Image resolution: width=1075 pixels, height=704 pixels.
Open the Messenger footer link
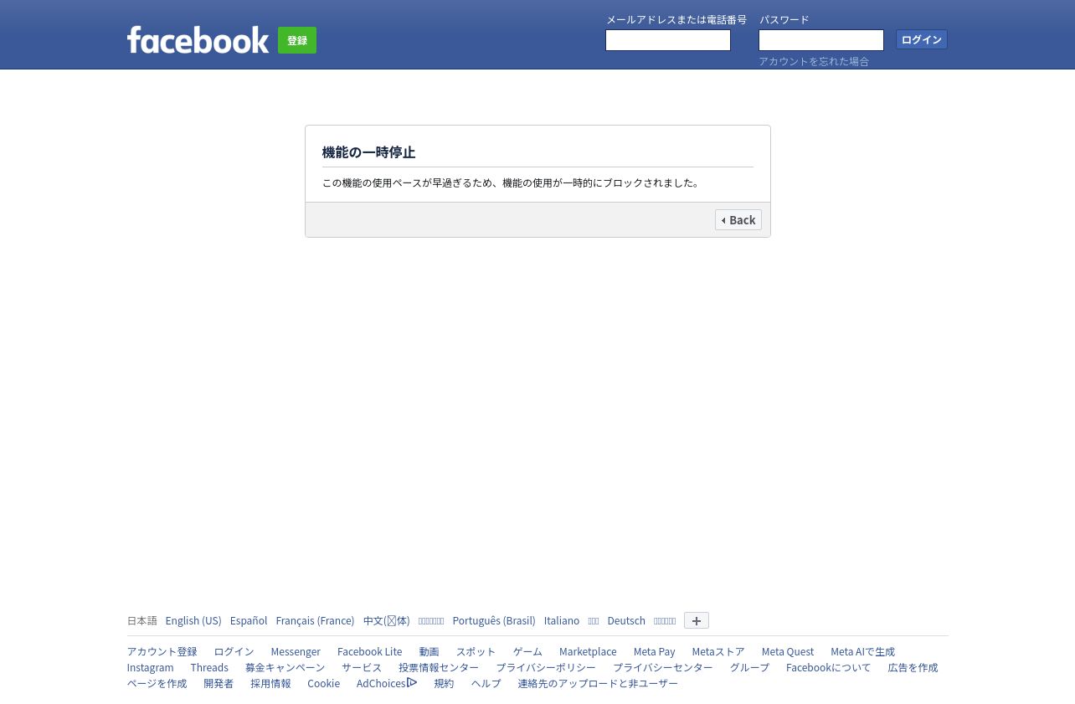(x=296, y=651)
